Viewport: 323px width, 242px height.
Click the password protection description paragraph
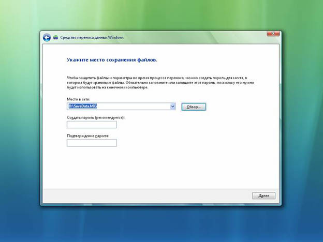tap(160, 83)
